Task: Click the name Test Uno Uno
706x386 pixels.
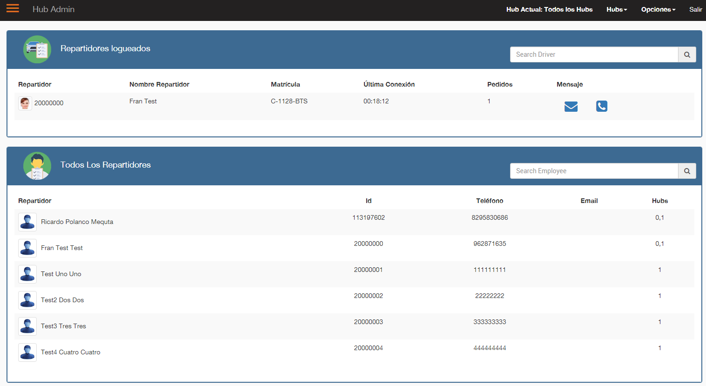Action: tap(61, 274)
